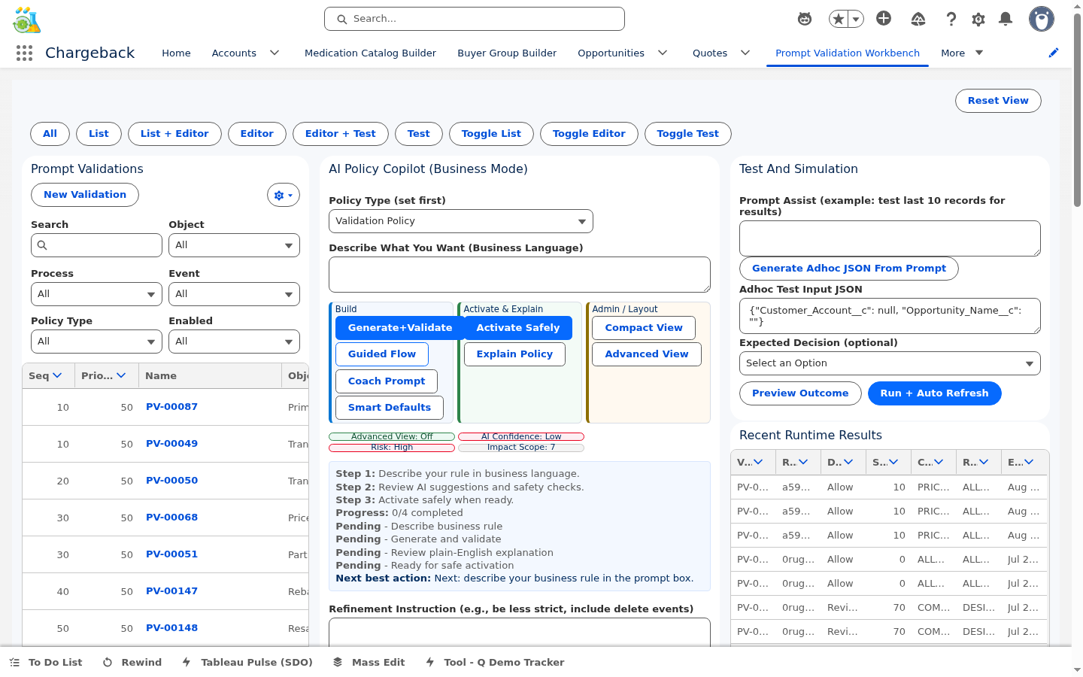Viewport: 1083px width, 677px height.
Task: Expand the Prio column header menu
Action: [x=121, y=375]
